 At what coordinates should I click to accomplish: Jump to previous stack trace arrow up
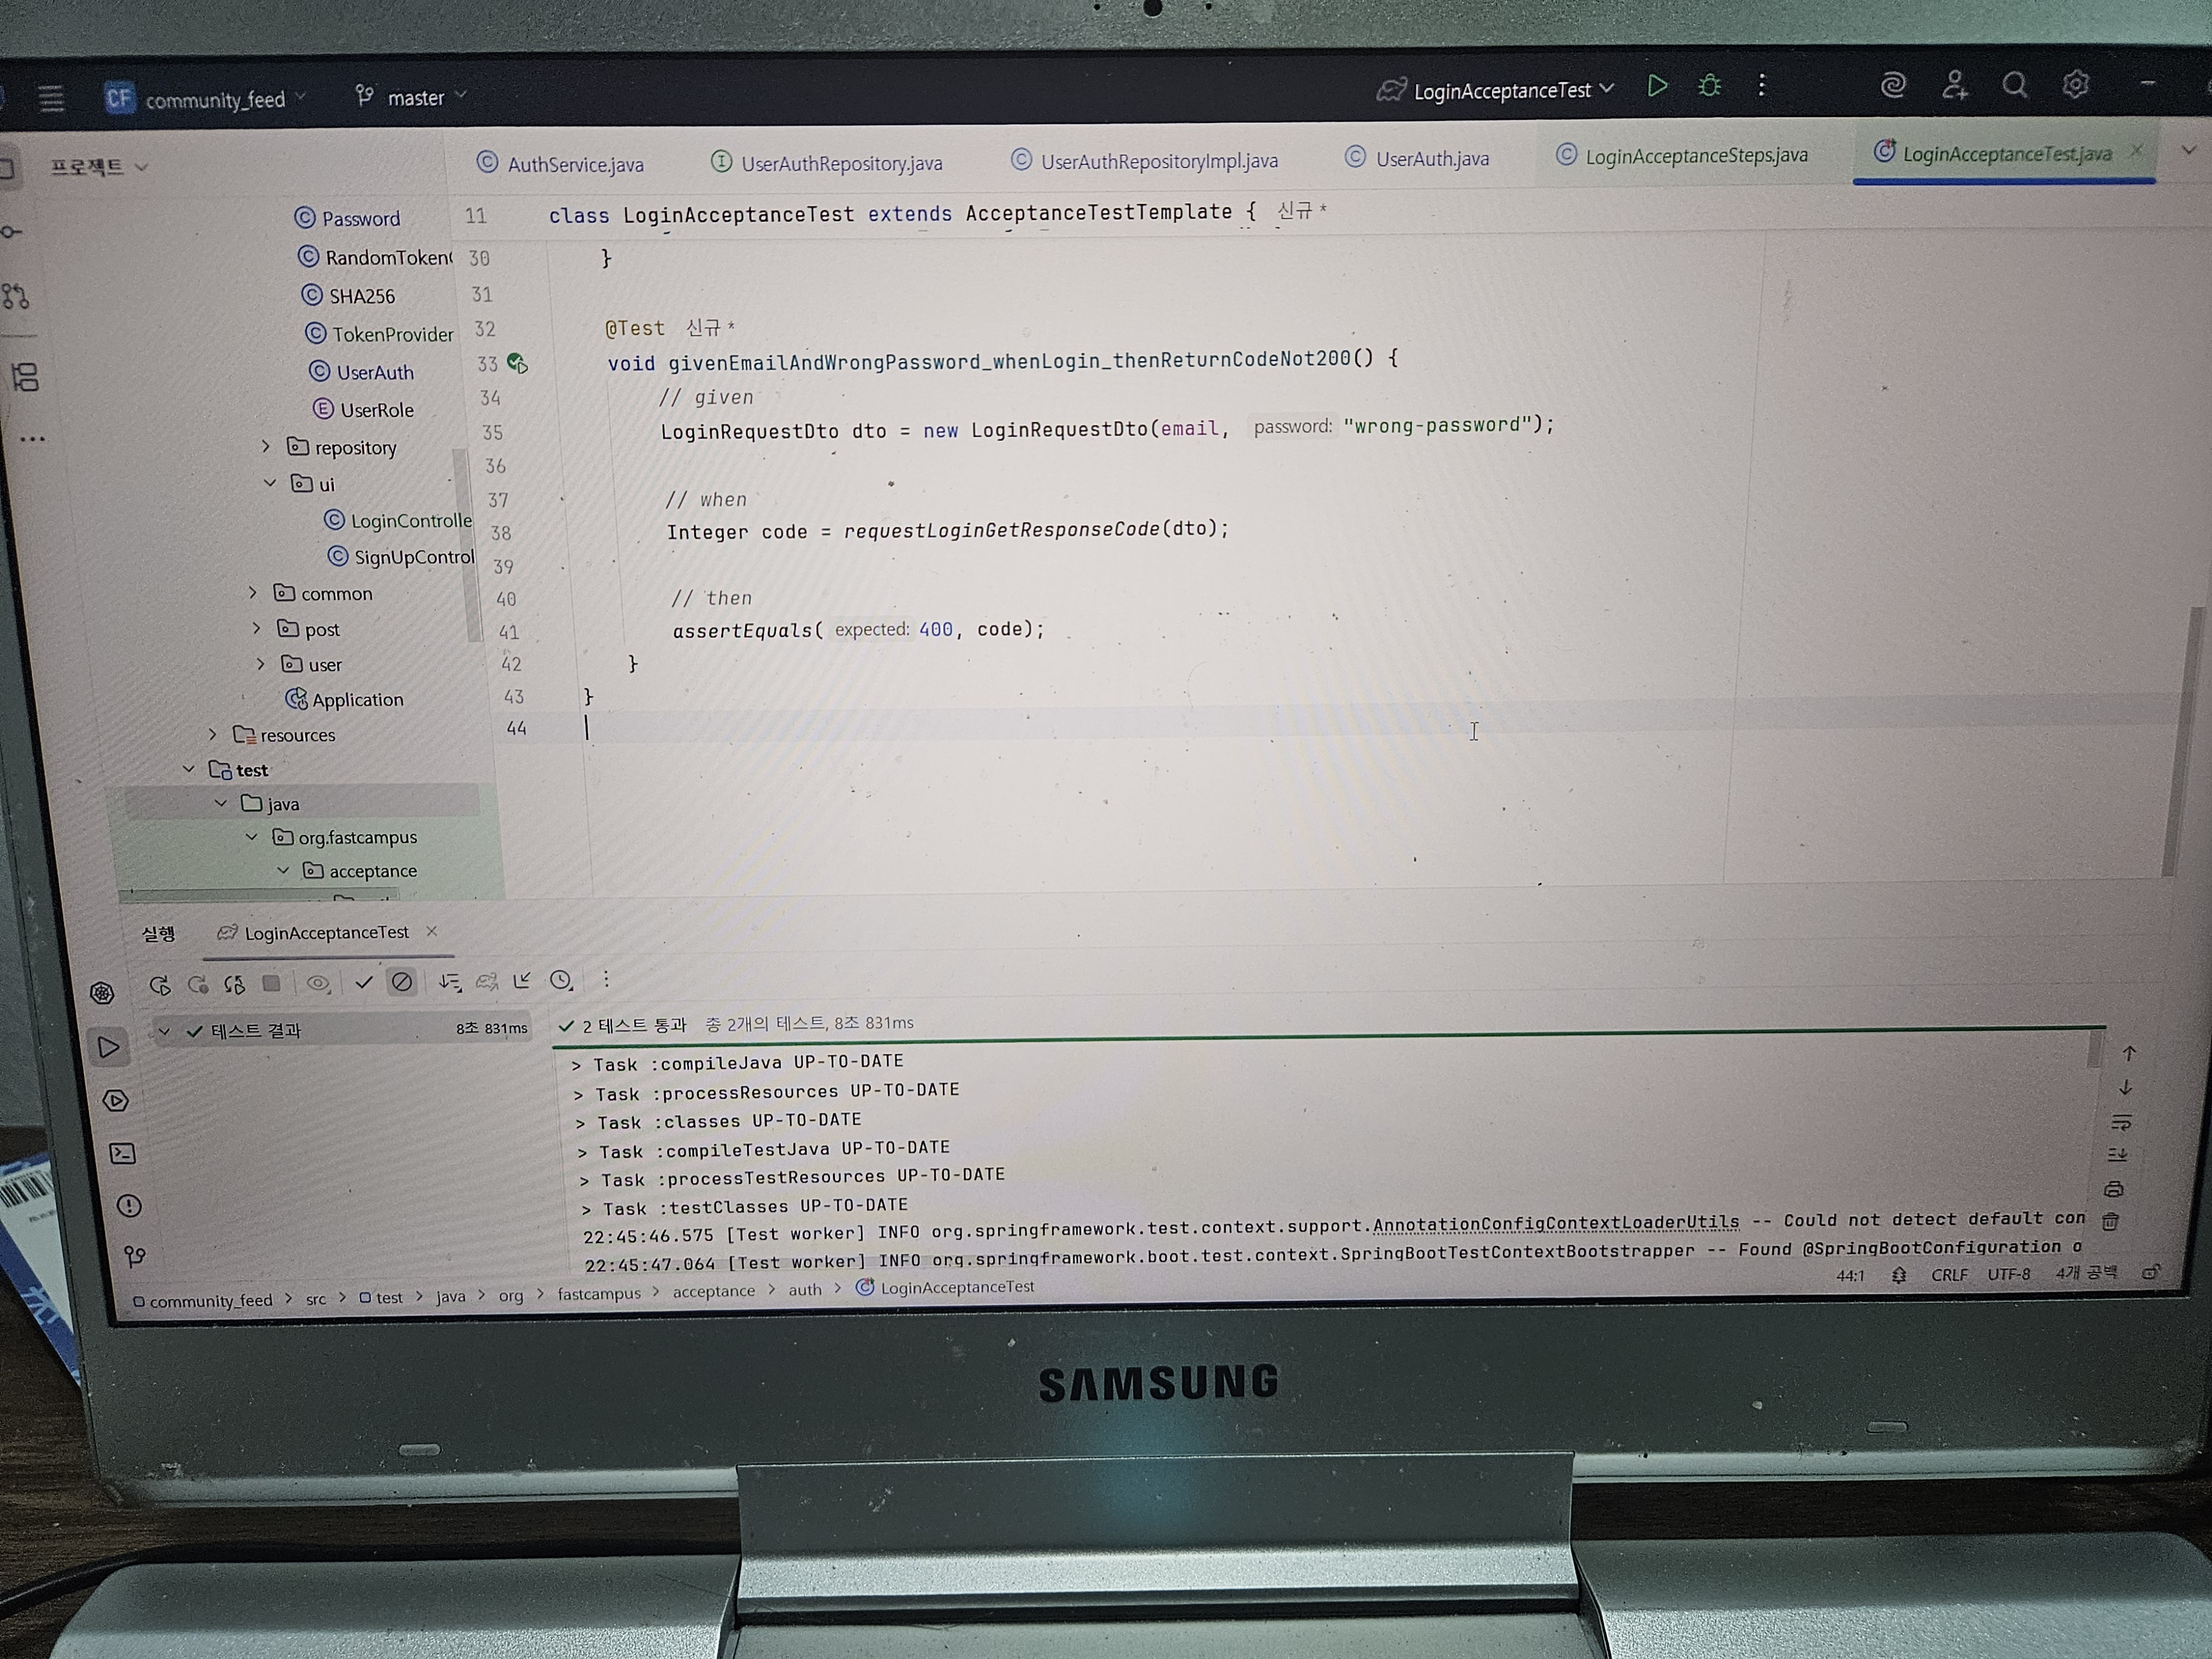(x=2129, y=1054)
